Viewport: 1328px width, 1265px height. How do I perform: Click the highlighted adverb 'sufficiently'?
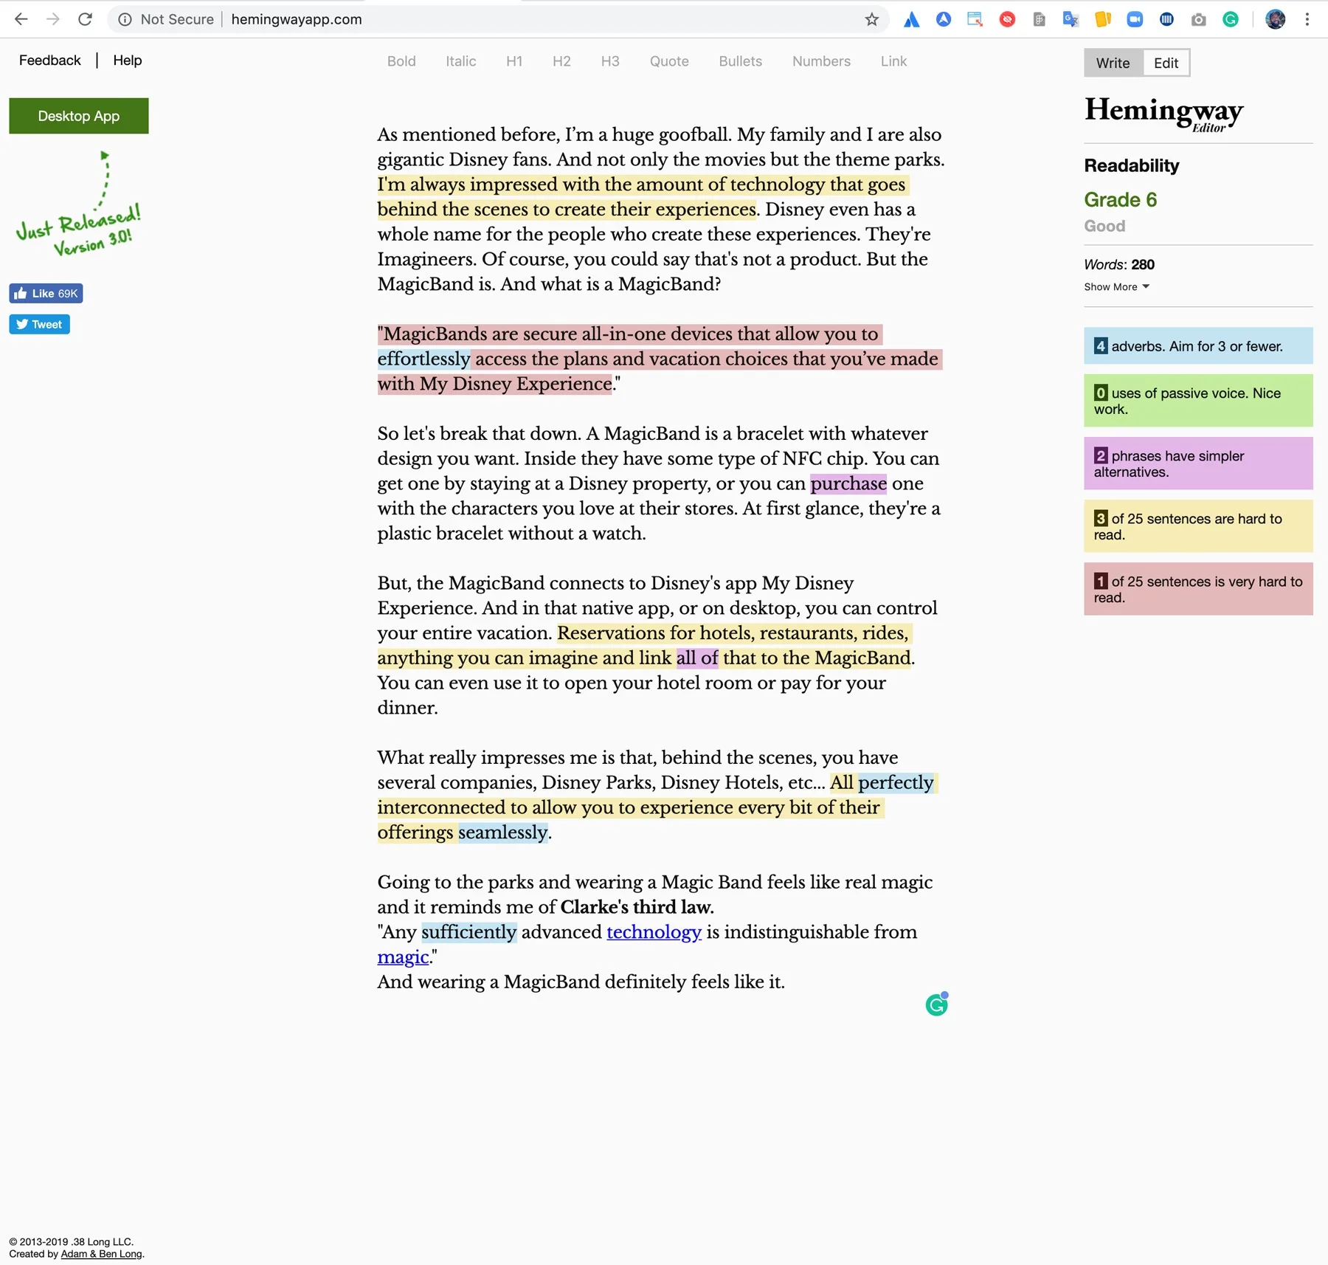click(469, 932)
